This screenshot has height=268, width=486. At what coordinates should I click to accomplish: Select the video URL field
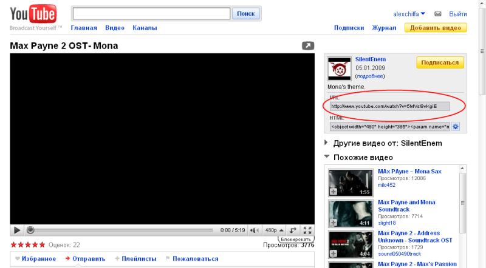pyautogui.click(x=389, y=106)
